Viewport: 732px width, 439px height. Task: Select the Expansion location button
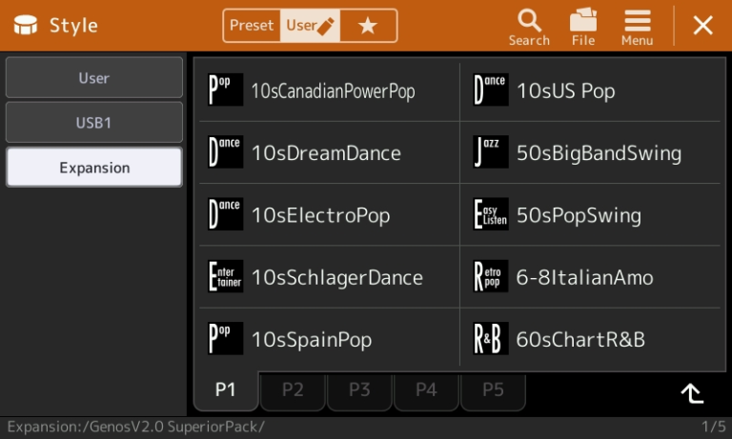click(x=93, y=168)
